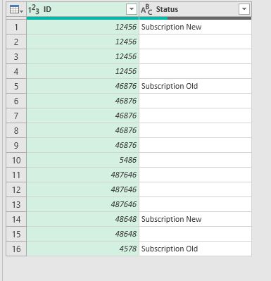Click ID cell 46876 in row 5
Viewport: 271px width, 281px height.
point(83,86)
